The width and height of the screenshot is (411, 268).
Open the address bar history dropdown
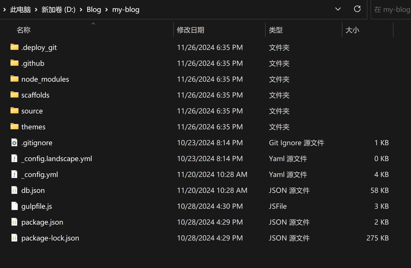pyautogui.click(x=338, y=9)
